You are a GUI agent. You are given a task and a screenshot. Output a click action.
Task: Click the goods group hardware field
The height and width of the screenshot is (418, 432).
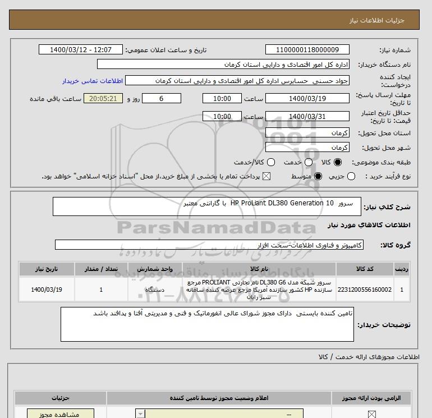[209, 245]
